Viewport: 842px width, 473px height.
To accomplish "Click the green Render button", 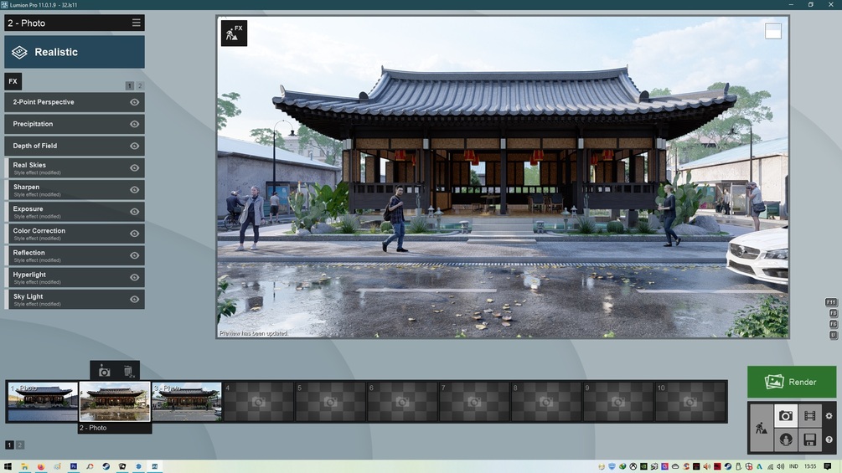I will (x=792, y=382).
